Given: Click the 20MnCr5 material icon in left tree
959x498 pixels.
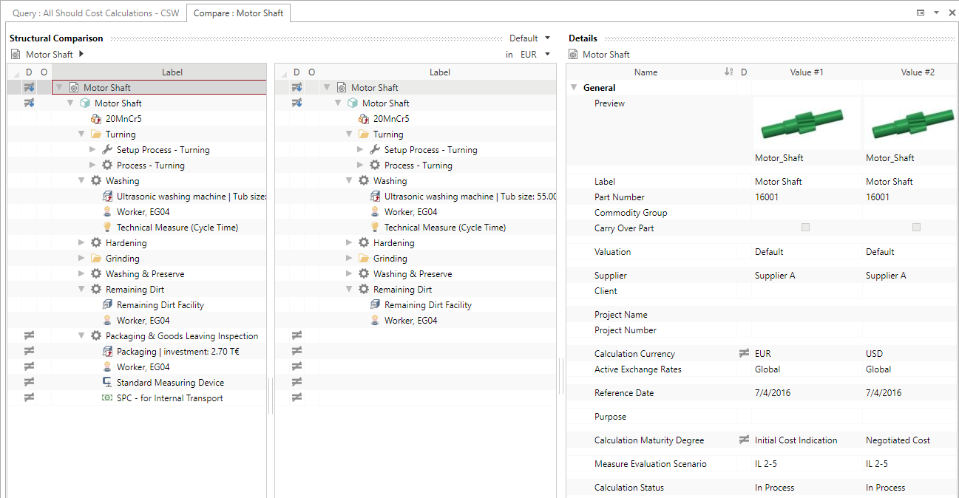Looking at the screenshot, I should (95, 119).
